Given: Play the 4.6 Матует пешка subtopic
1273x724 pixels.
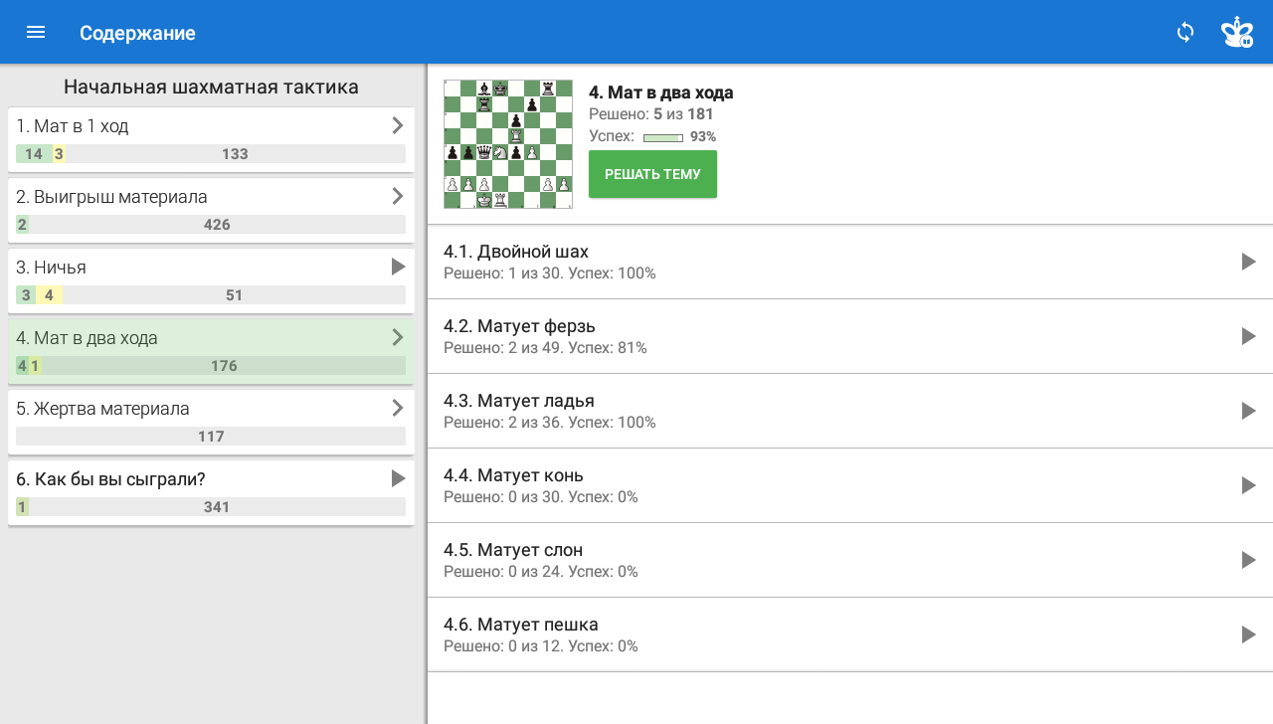Looking at the screenshot, I should (1249, 634).
